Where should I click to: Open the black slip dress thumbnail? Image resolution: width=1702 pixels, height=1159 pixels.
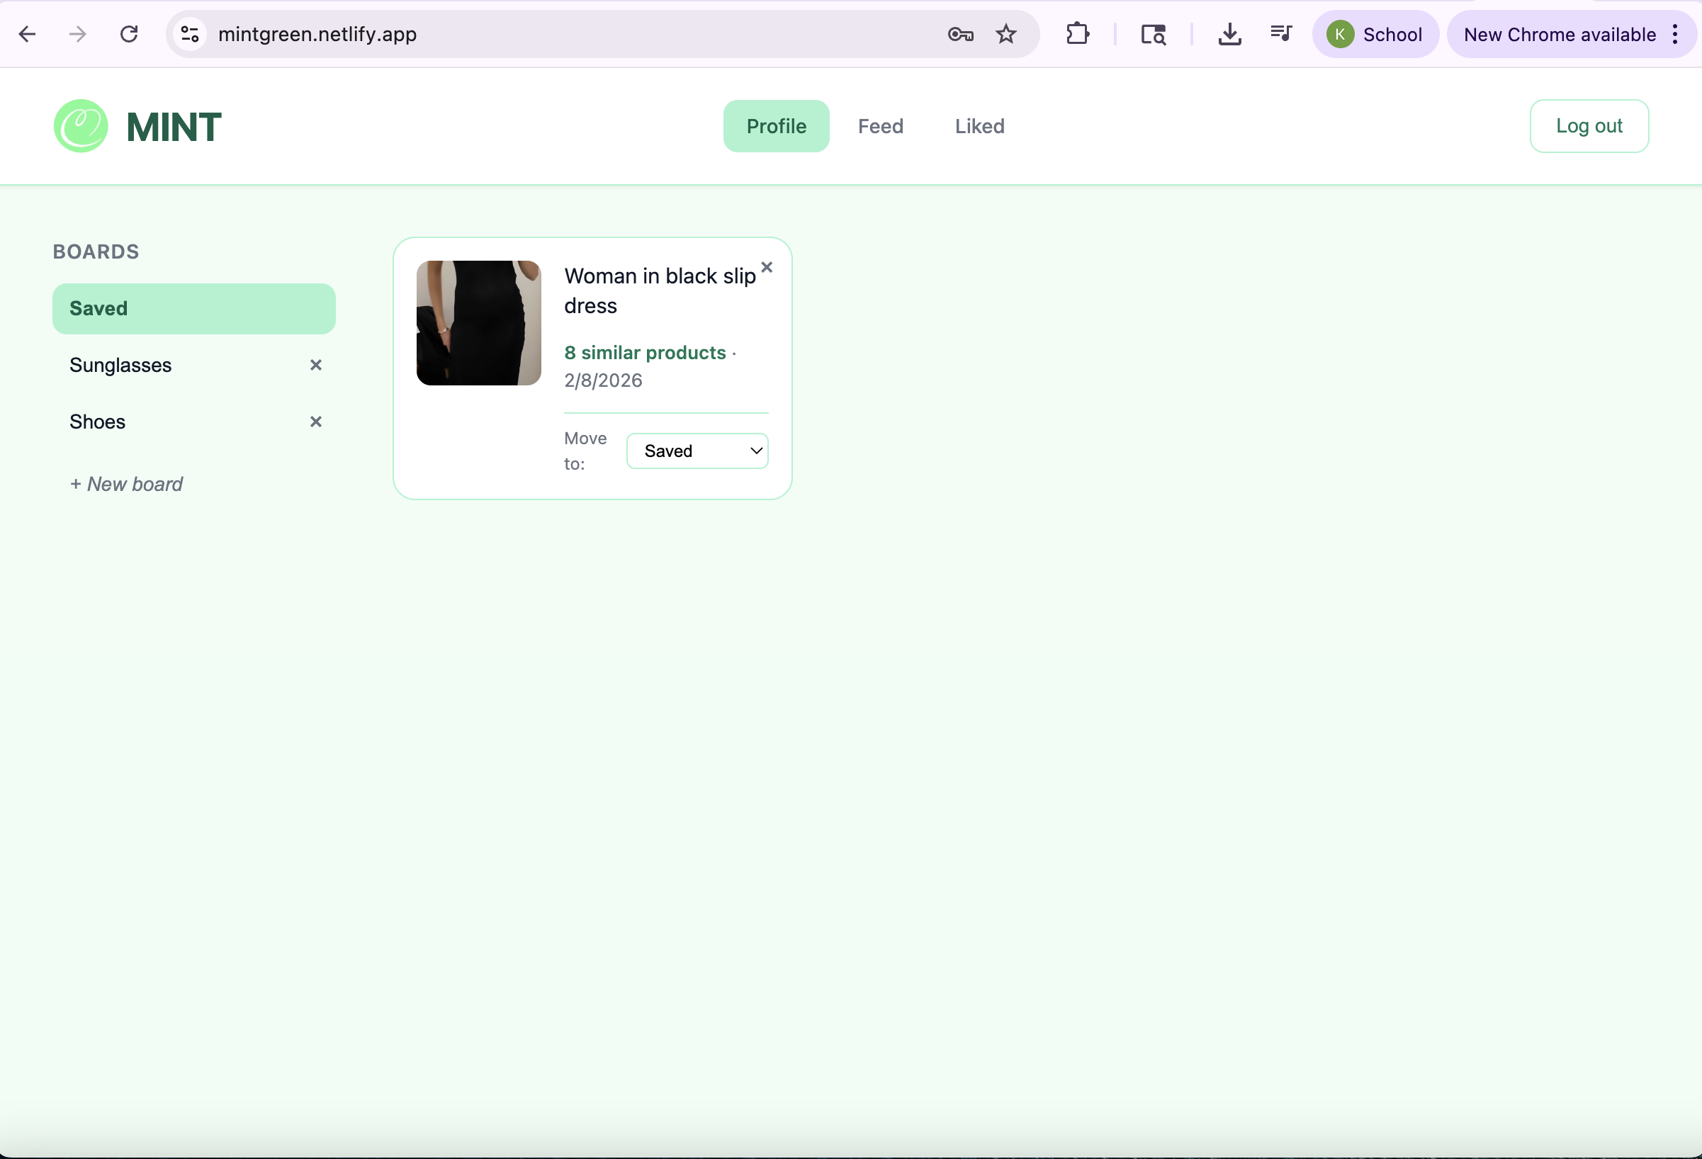(x=479, y=323)
